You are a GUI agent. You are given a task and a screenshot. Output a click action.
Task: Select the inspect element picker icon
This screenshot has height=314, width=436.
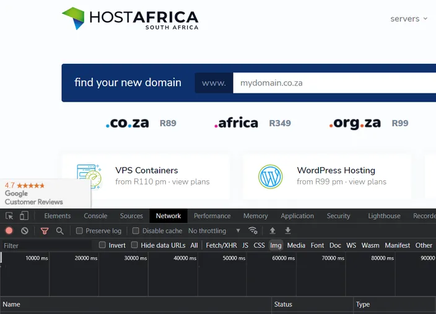pos(9,216)
